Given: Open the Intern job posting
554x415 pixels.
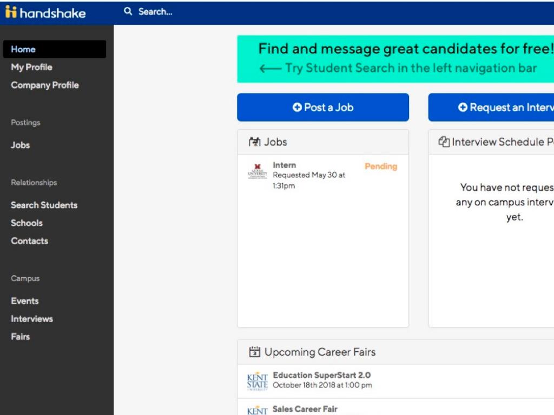Looking at the screenshot, I should (x=284, y=165).
